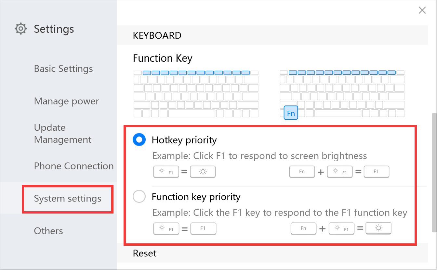Switch to the System settings section

pyautogui.click(x=68, y=198)
